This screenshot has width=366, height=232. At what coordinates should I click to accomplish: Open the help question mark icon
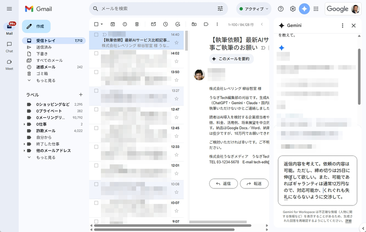[281, 9]
